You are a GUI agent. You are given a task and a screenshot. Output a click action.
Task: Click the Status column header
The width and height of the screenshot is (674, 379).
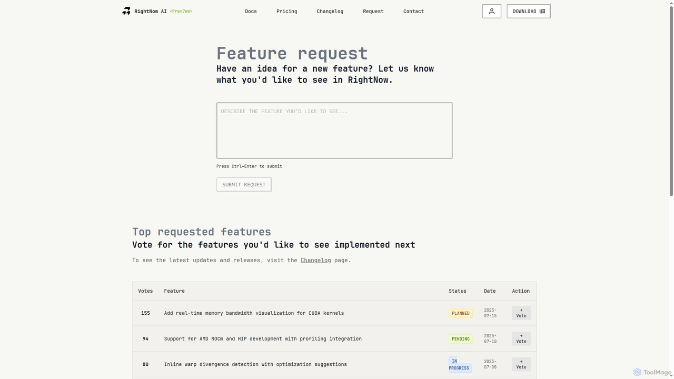pos(457,291)
